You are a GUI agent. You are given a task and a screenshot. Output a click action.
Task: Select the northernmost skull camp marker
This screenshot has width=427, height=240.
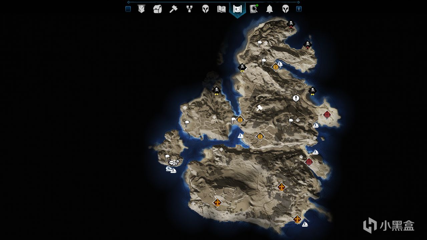[x=291, y=24]
